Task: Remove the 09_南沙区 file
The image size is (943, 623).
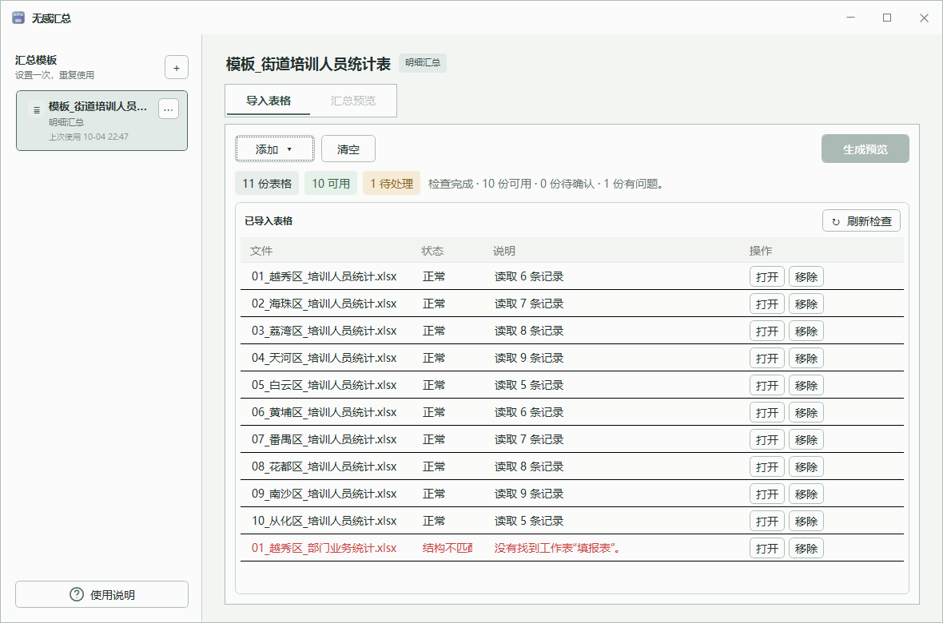Action: tap(806, 494)
